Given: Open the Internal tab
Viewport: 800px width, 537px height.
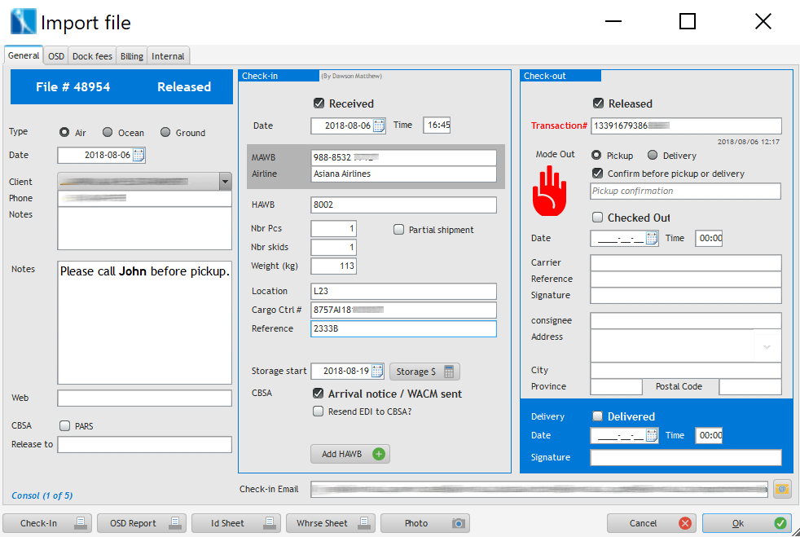Looking at the screenshot, I should [x=168, y=56].
